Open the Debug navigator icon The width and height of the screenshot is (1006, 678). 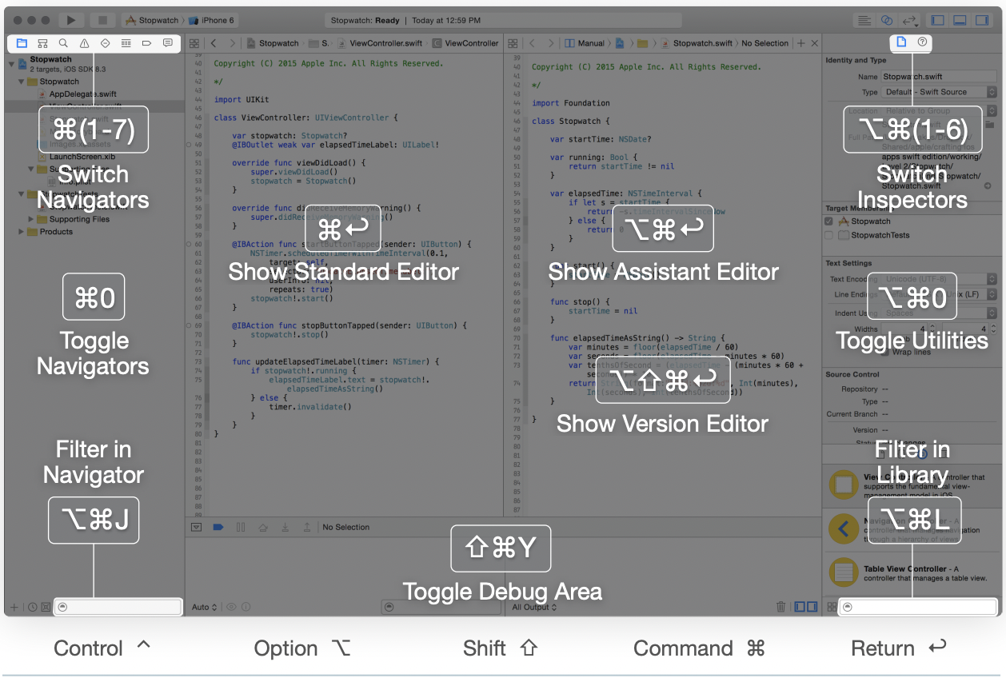(x=126, y=43)
